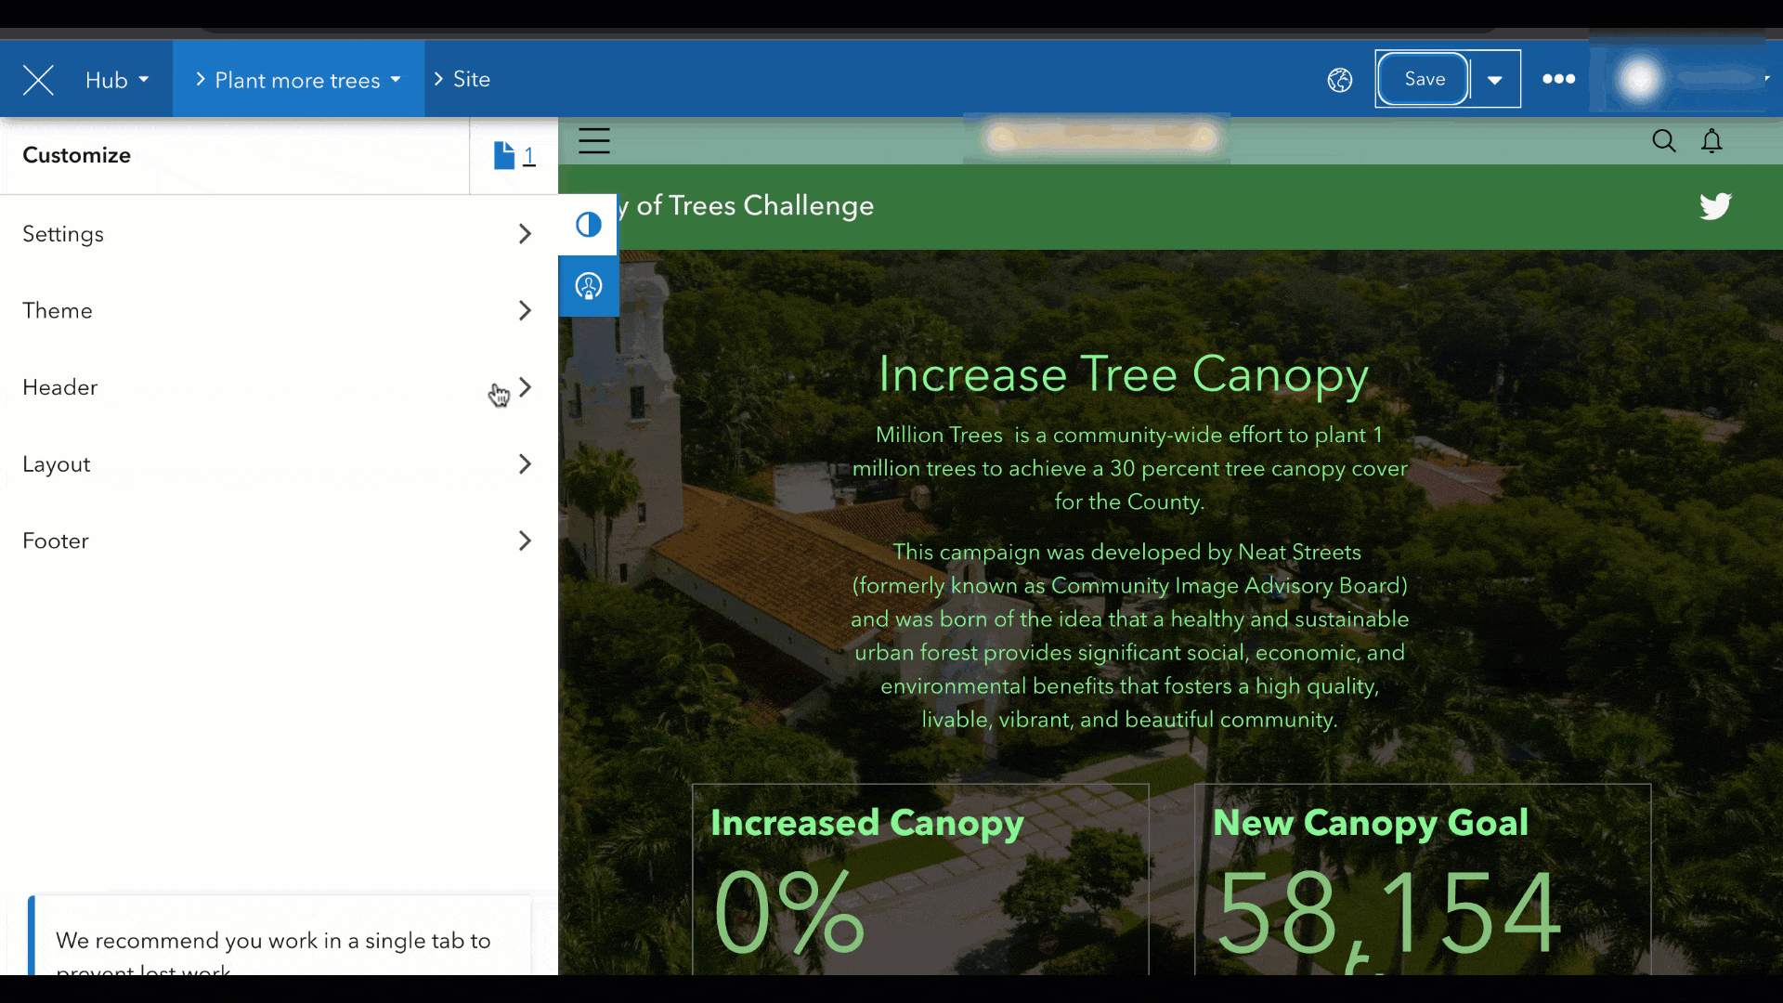Open the site hamburger menu

pos(594,140)
